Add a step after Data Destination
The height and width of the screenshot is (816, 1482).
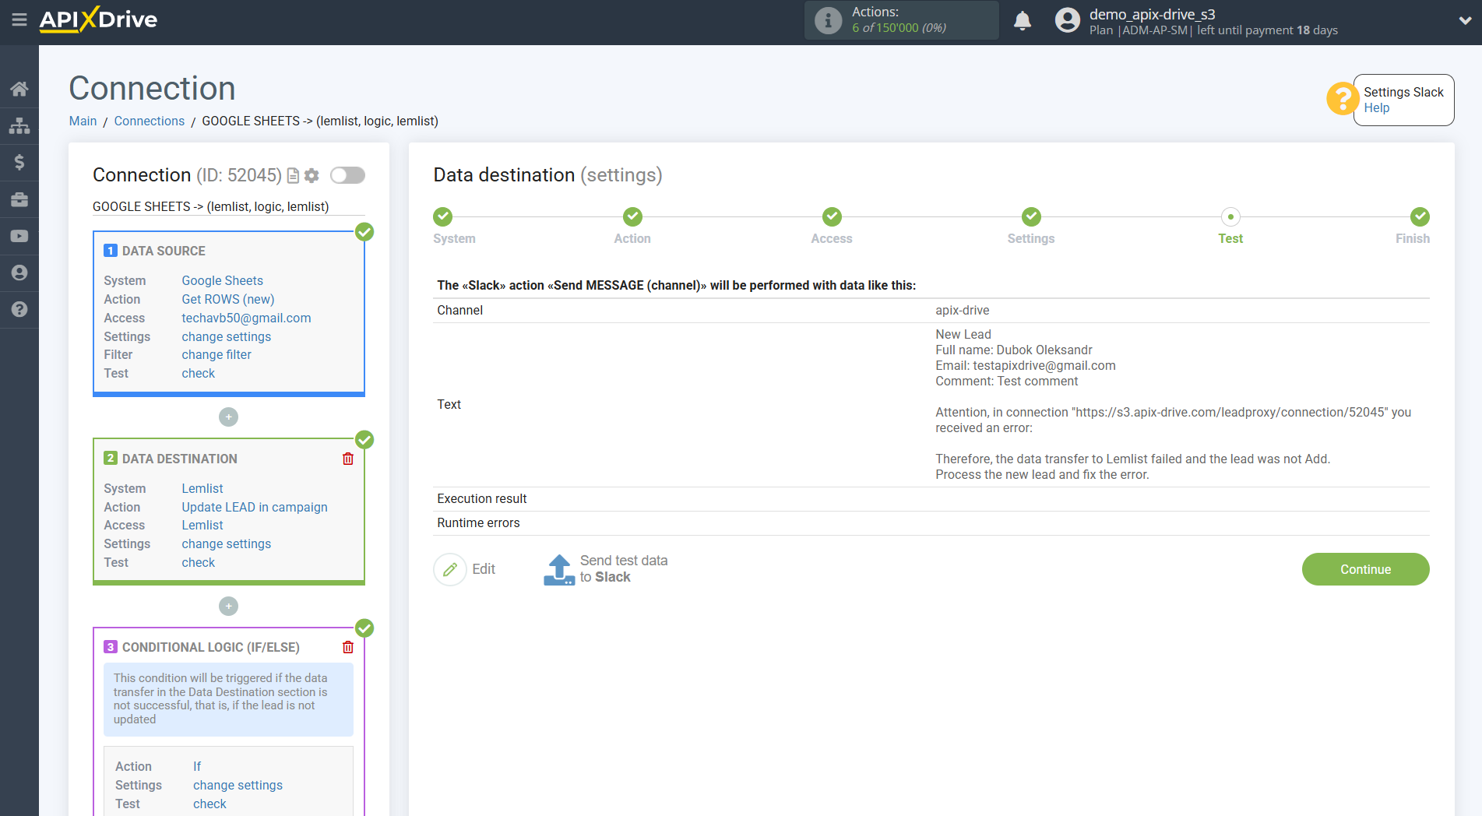(228, 606)
